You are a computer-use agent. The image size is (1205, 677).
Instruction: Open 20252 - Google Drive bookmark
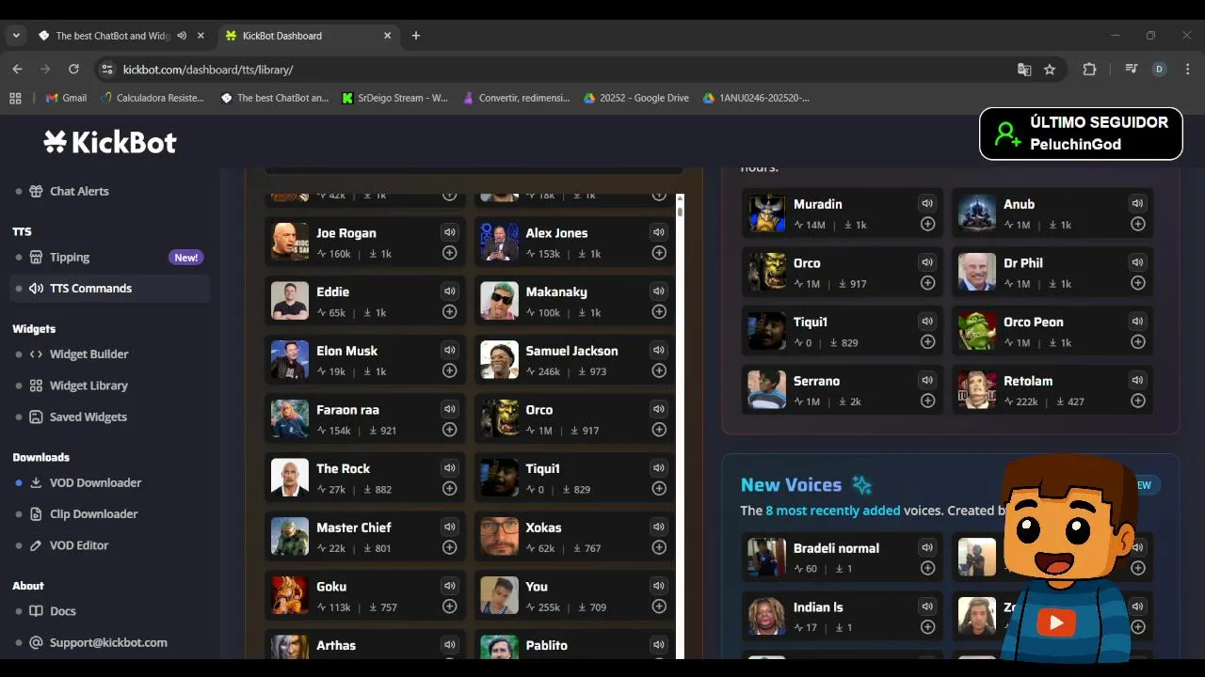click(636, 98)
